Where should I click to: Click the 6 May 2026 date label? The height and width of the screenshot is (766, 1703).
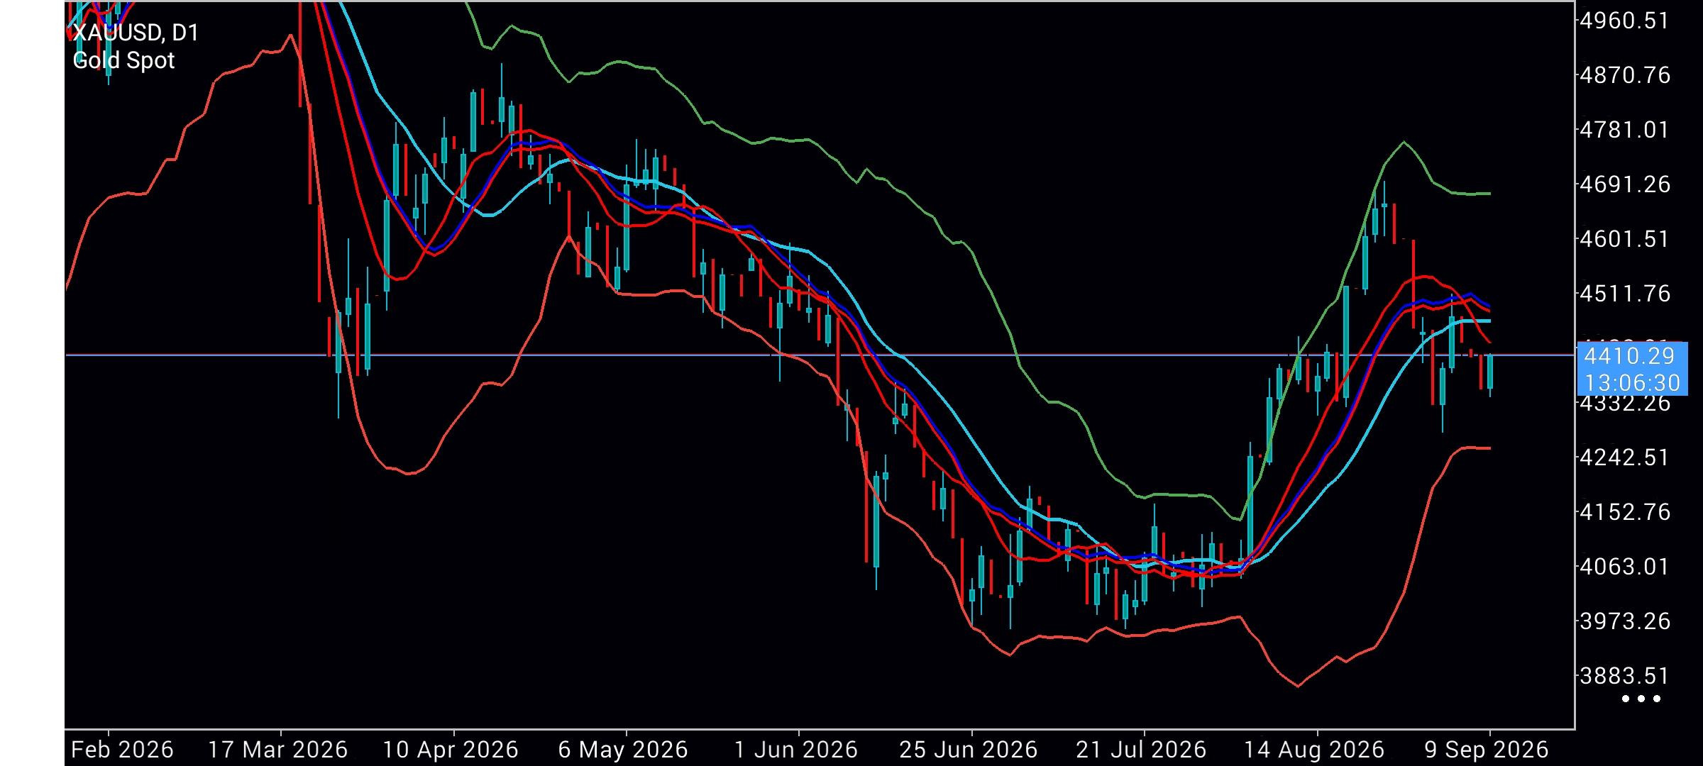[x=623, y=750]
